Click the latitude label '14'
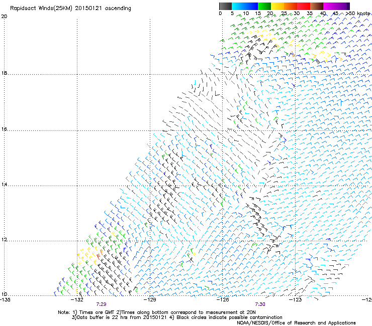This screenshot has width=372, height=326. click(4, 185)
